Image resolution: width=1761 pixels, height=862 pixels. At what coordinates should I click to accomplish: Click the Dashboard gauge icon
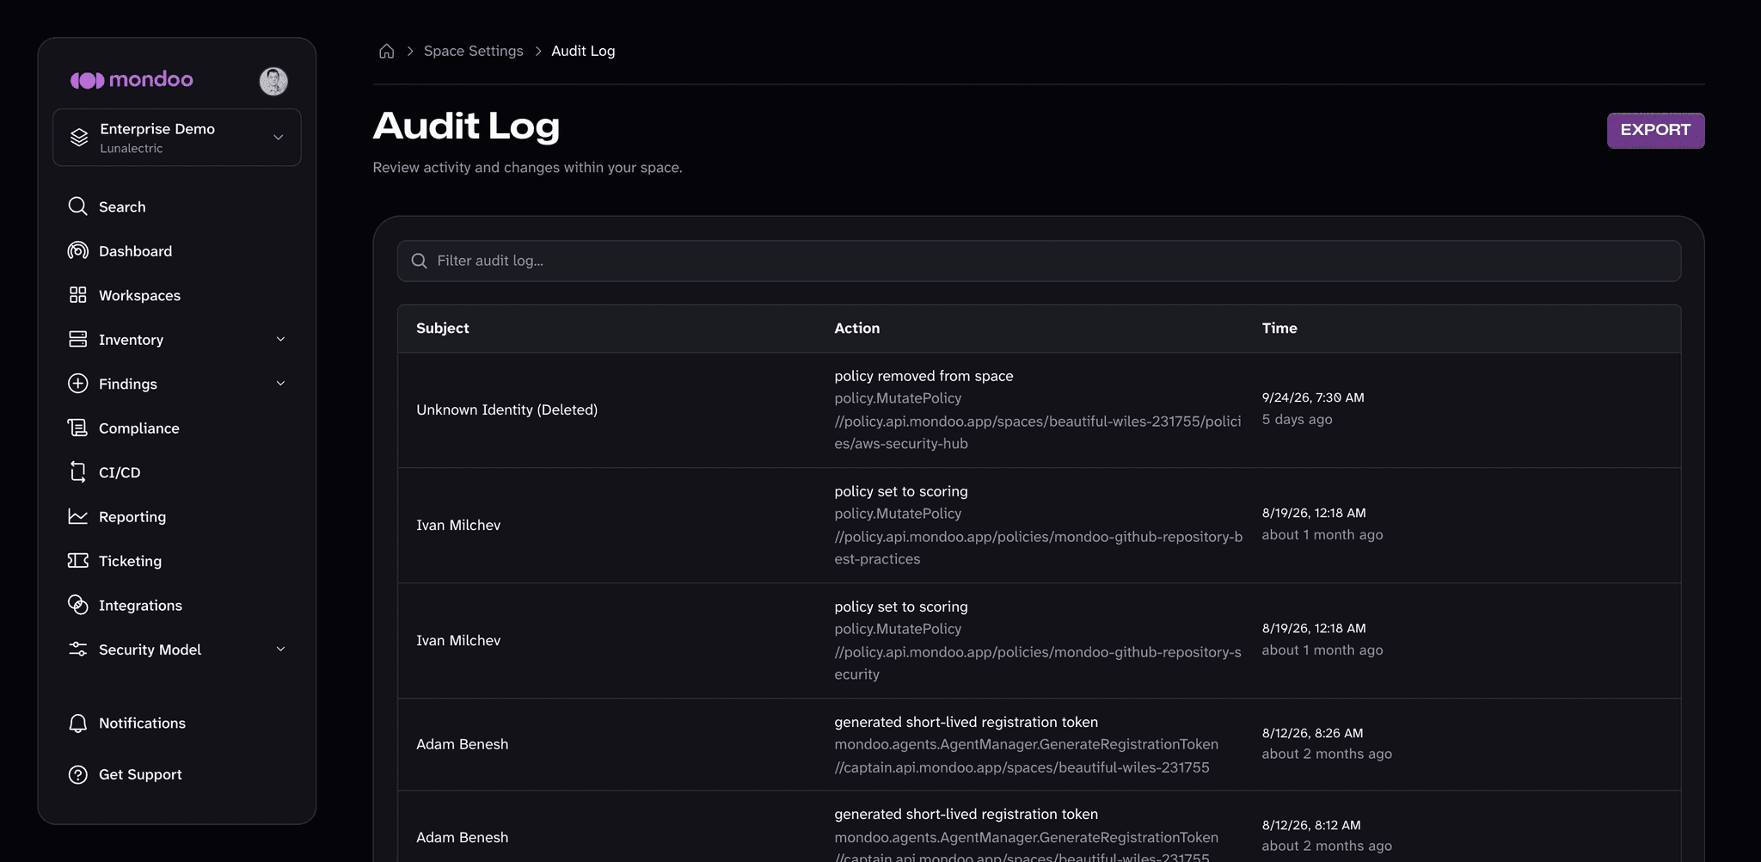click(x=77, y=250)
